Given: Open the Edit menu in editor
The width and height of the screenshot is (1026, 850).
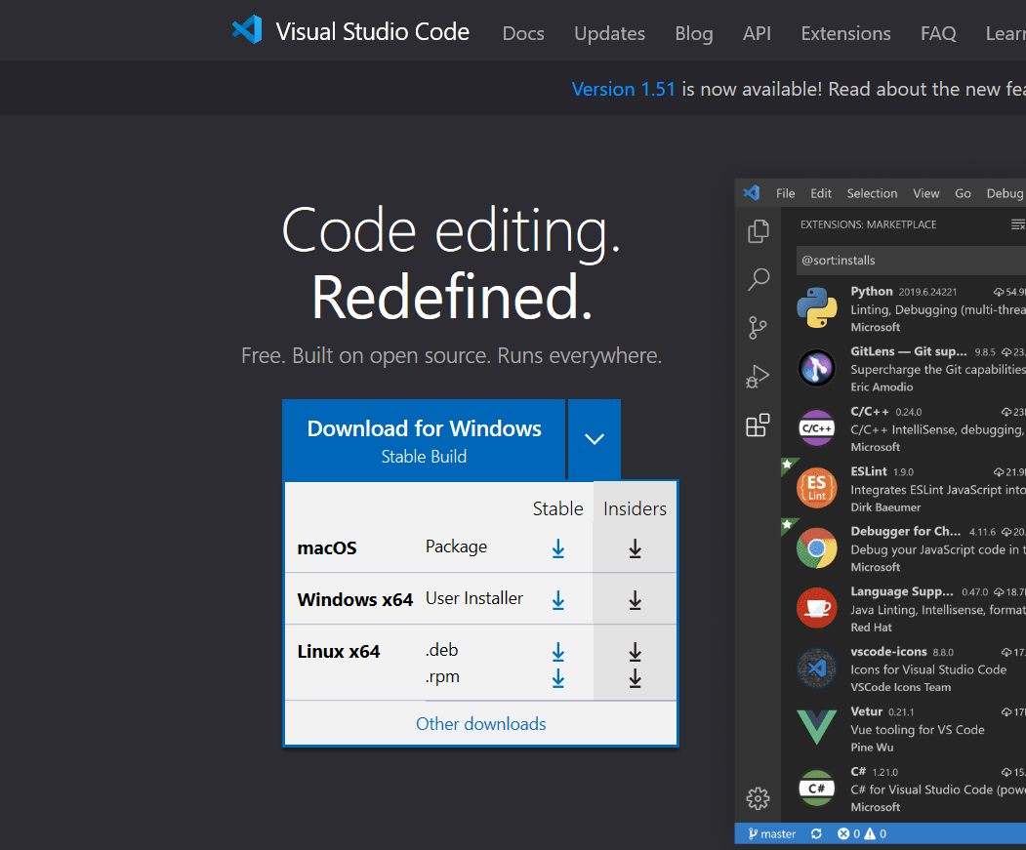Looking at the screenshot, I should click(821, 193).
